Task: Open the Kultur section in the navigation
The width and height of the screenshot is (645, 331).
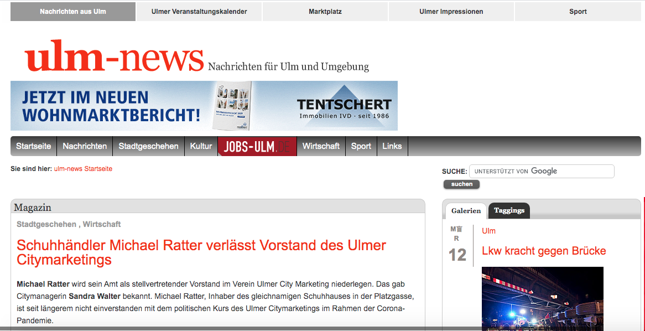Action: pos(201,146)
